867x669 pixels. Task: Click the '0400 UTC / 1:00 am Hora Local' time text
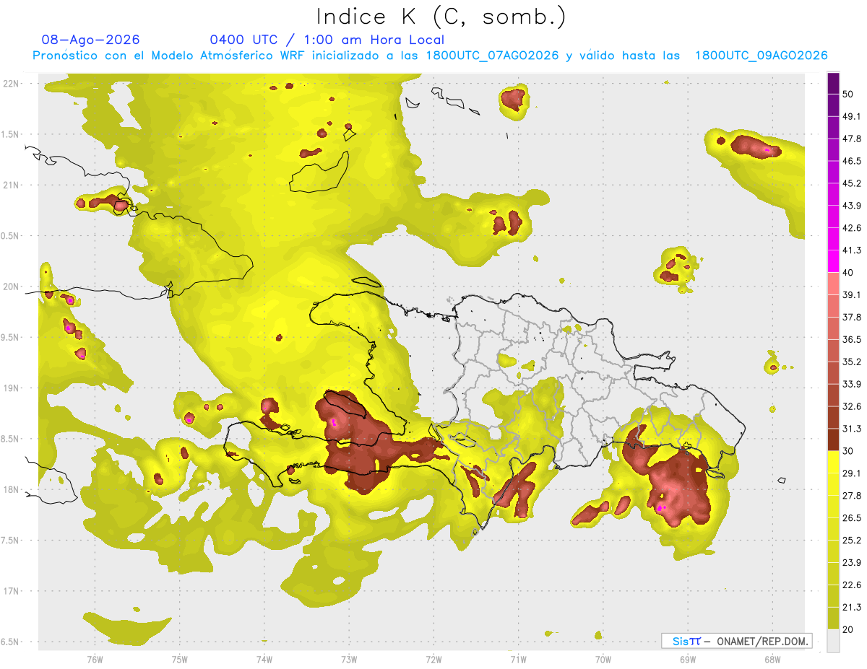coord(327,40)
